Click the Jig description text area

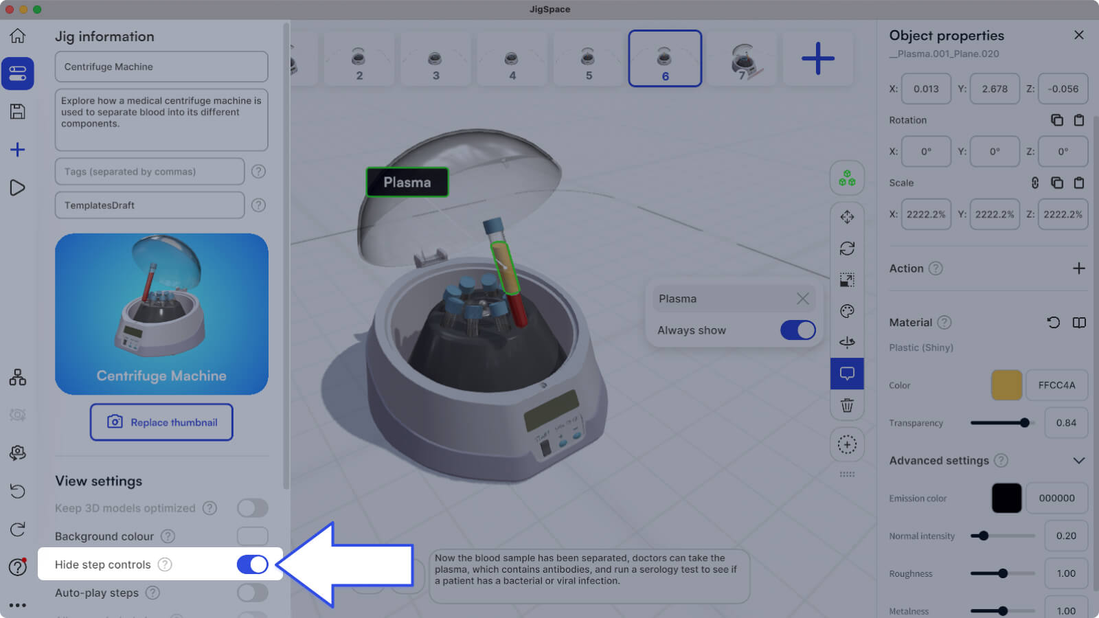click(161, 119)
